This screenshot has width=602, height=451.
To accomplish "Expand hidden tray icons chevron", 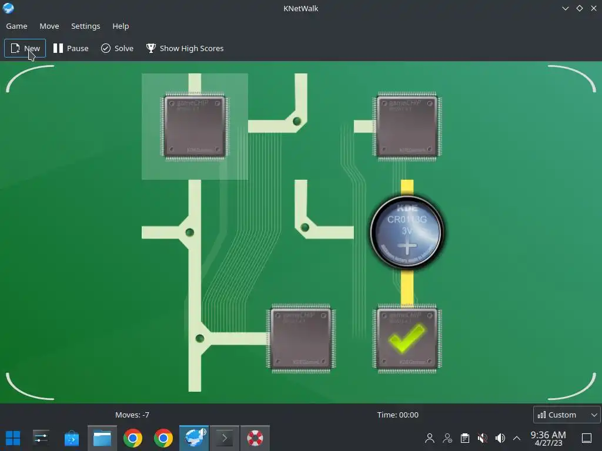I will [x=517, y=438].
